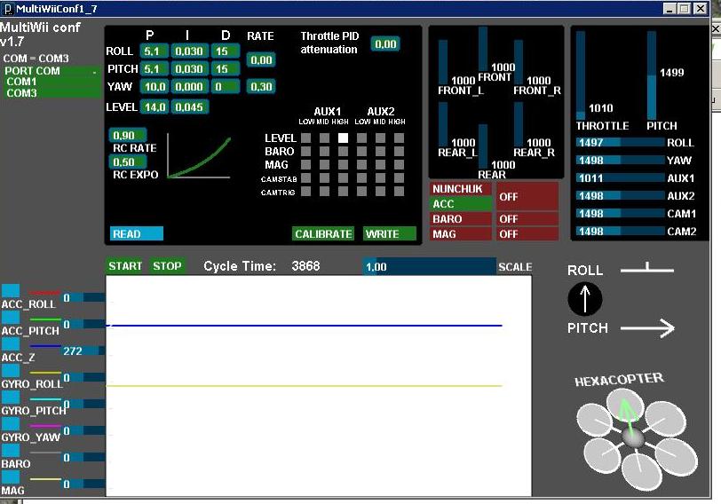Screen dimensions: 721x504
Task: Click the CAM2 channel slider bar
Action: click(621, 231)
